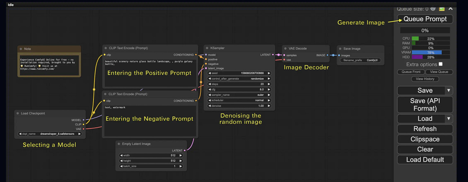Collapse the KSampler node via its dot
This screenshot has height=182, width=468.
[x=207, y=48]
